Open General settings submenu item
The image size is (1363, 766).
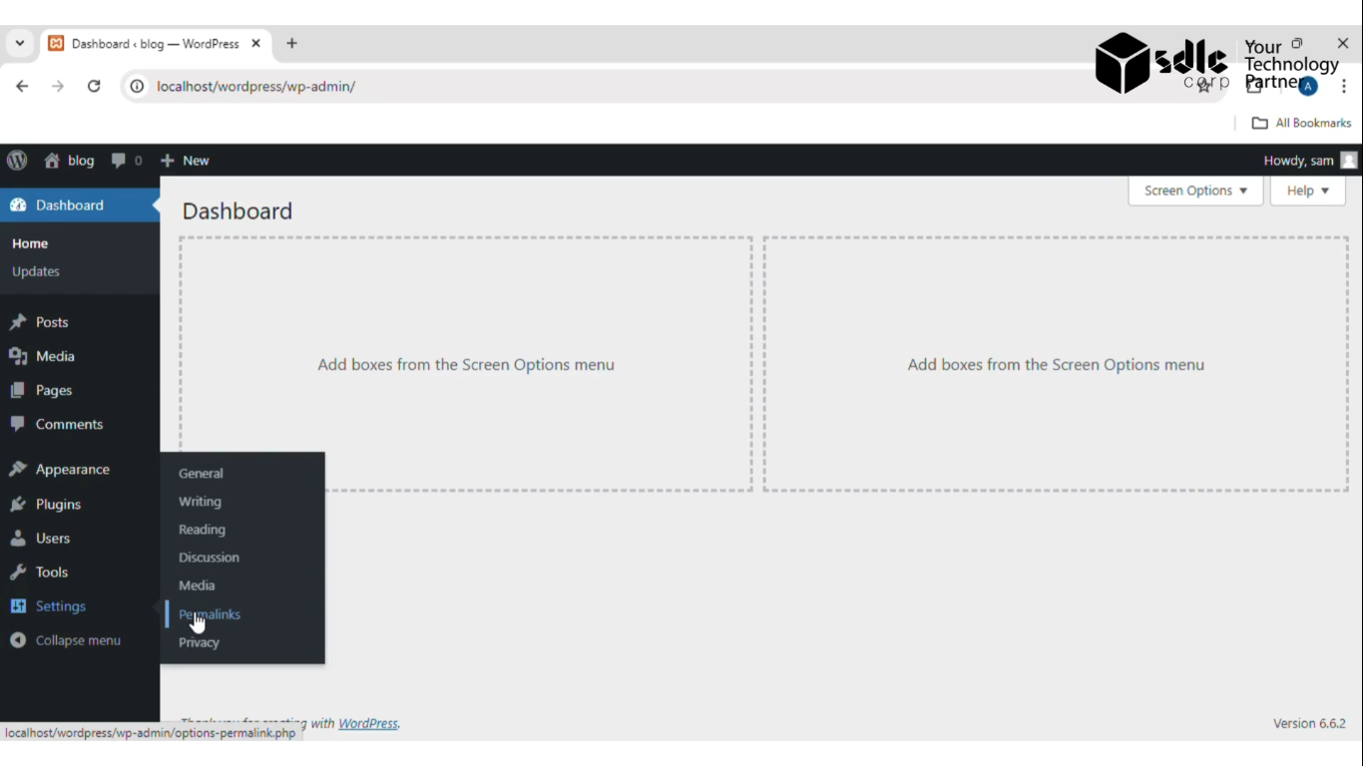(x=201, y=474)
